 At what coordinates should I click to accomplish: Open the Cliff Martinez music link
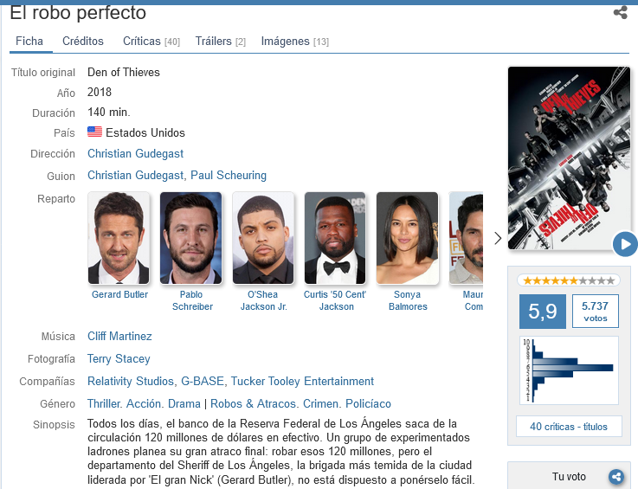point(119,336)
